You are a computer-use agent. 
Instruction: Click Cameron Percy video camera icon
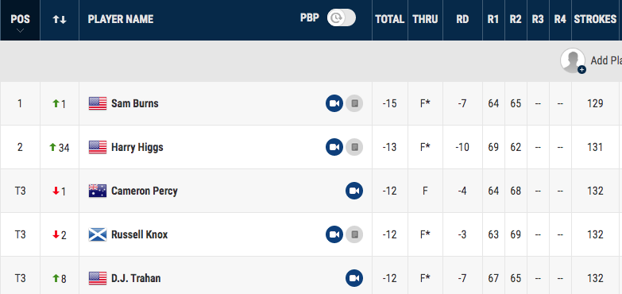pyautogui.click(x=354, y=191)
